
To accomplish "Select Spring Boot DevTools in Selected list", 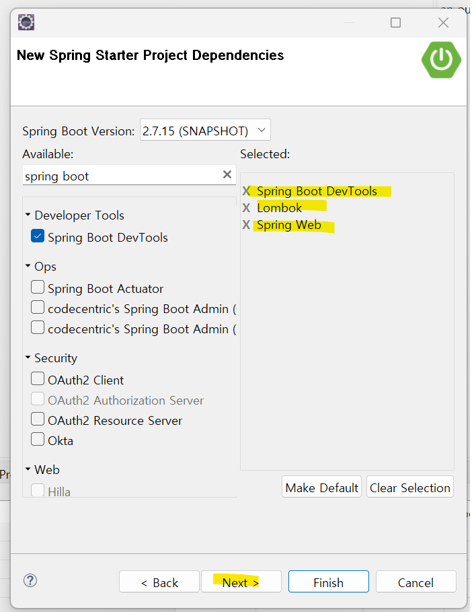I will point(317,191).
